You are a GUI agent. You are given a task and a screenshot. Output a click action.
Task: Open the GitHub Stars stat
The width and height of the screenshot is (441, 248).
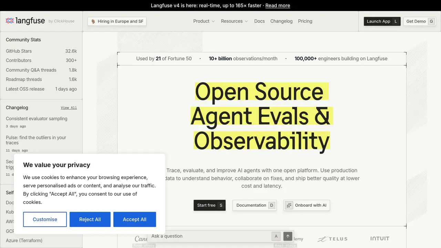41,51
